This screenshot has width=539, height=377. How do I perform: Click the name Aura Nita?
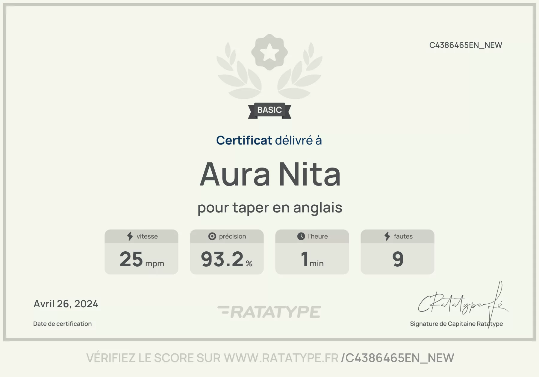[270, 174]
